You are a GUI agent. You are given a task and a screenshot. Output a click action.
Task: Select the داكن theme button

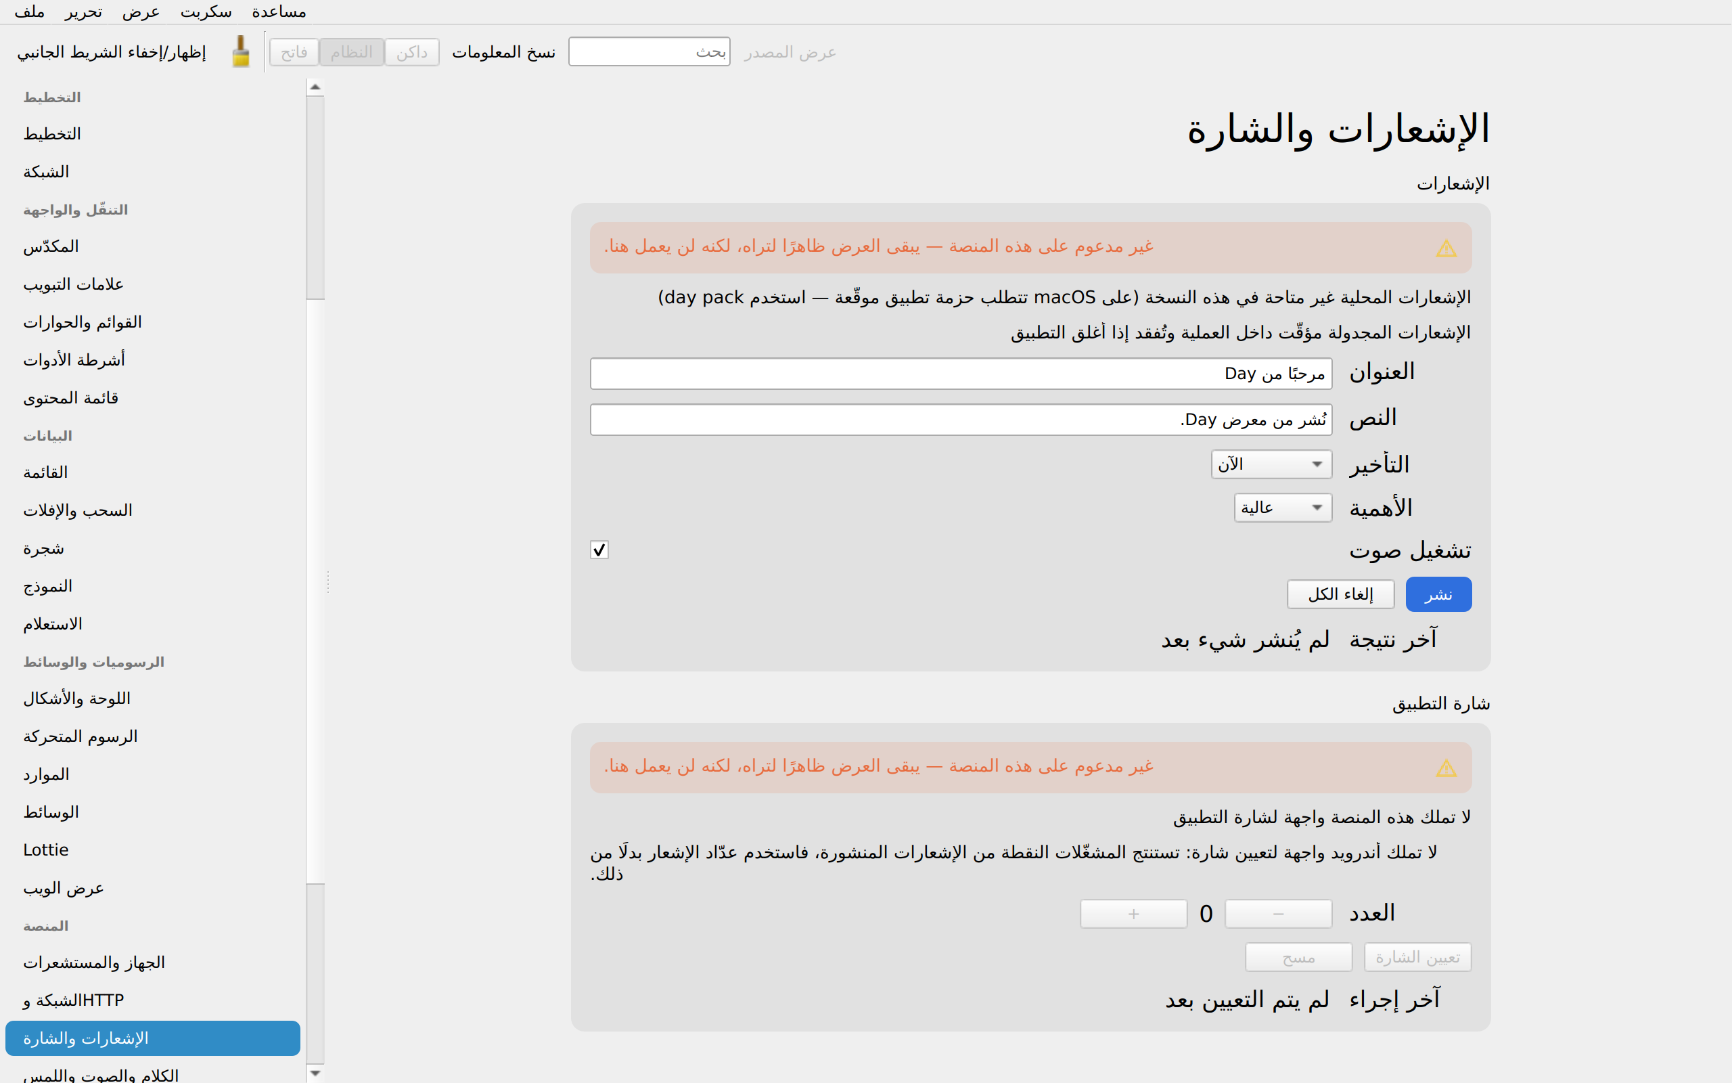coord(412,52)
